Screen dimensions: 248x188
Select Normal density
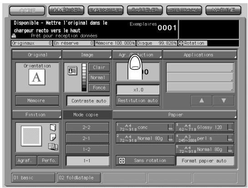point(99,78)
